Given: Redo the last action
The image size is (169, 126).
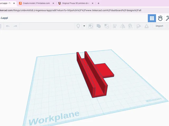Looking at the screenshot, I should [15, 26].
